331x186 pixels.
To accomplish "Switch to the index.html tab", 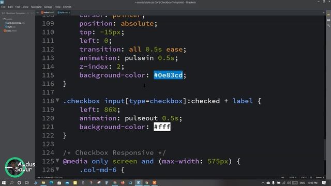I will point(48,12).
